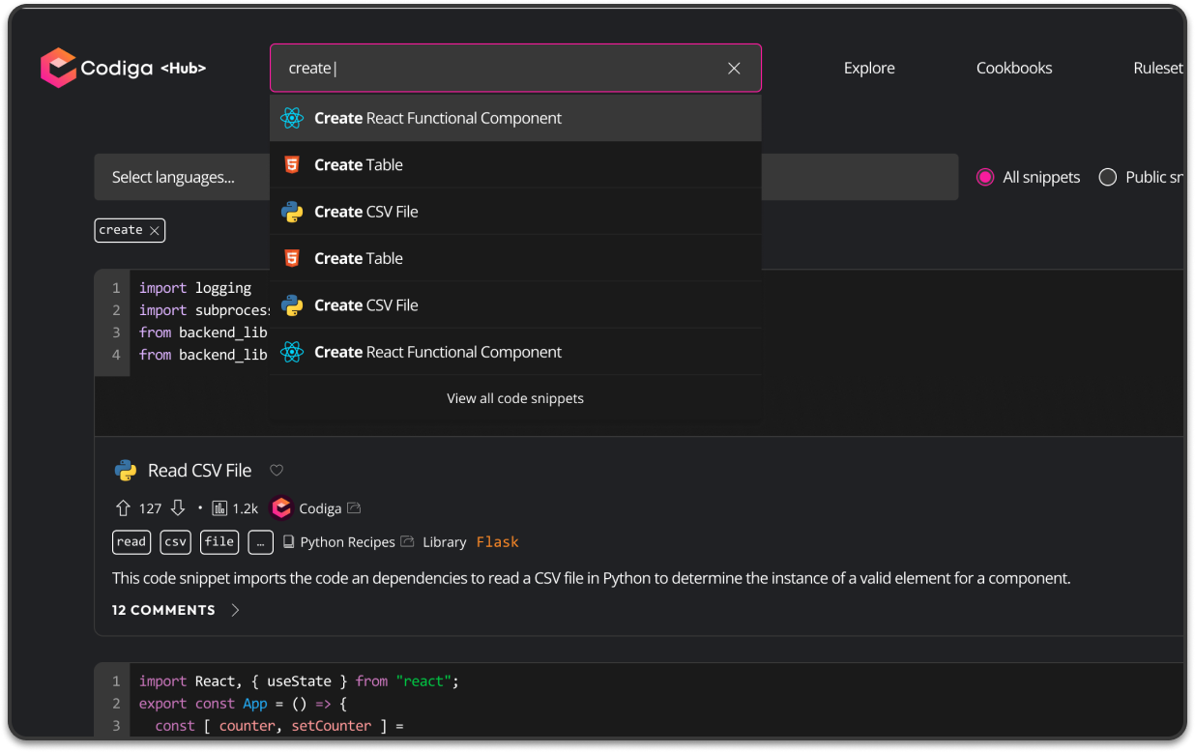Remove the 'create' filter tag

(x=154, y=231)
